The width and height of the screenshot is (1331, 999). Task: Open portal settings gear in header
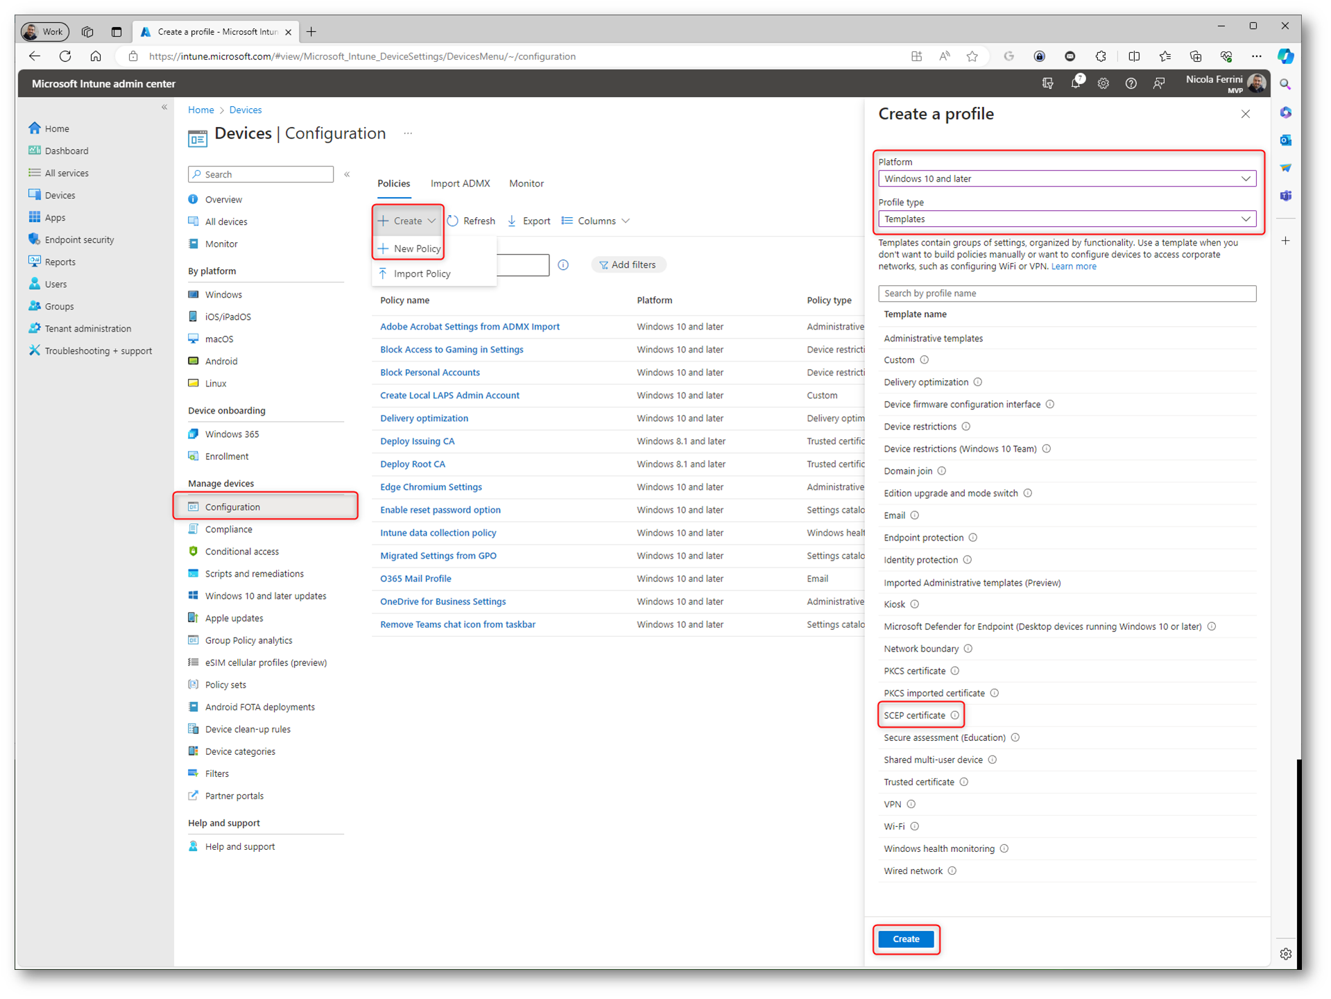tap(1103, 83)
